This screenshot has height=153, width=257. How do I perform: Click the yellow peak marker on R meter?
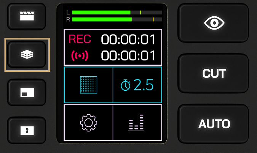(153, 19)
